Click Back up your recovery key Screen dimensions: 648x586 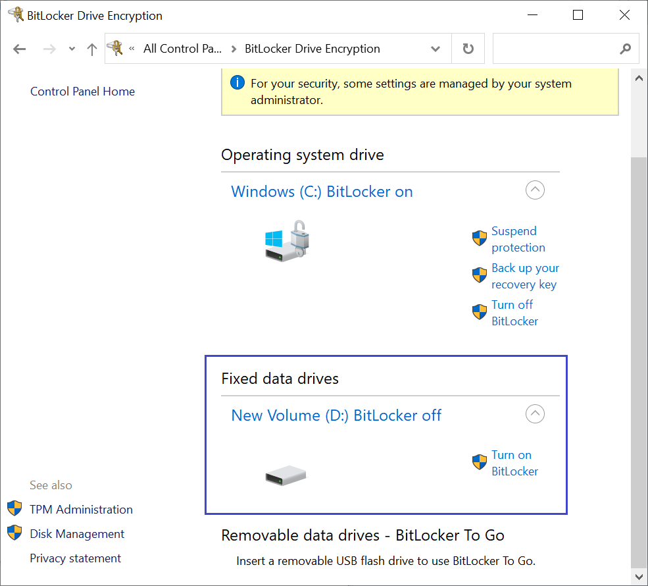coord(525,277)
